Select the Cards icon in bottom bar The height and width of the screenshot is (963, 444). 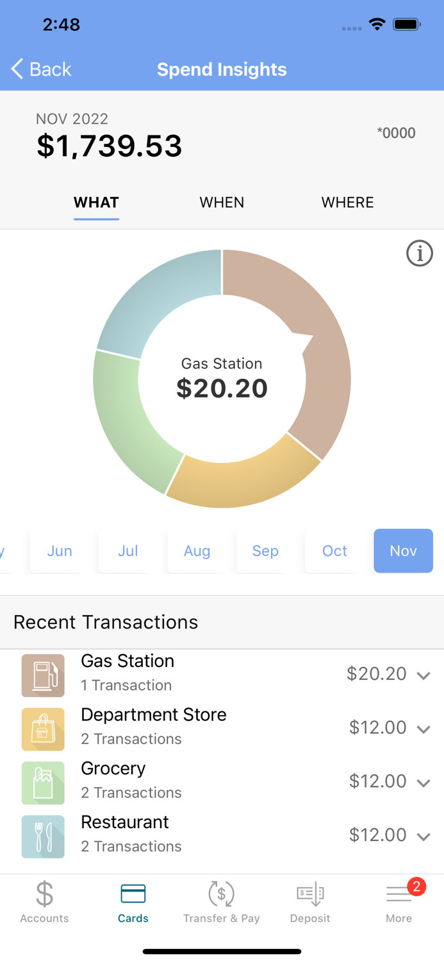coord(133,902)
